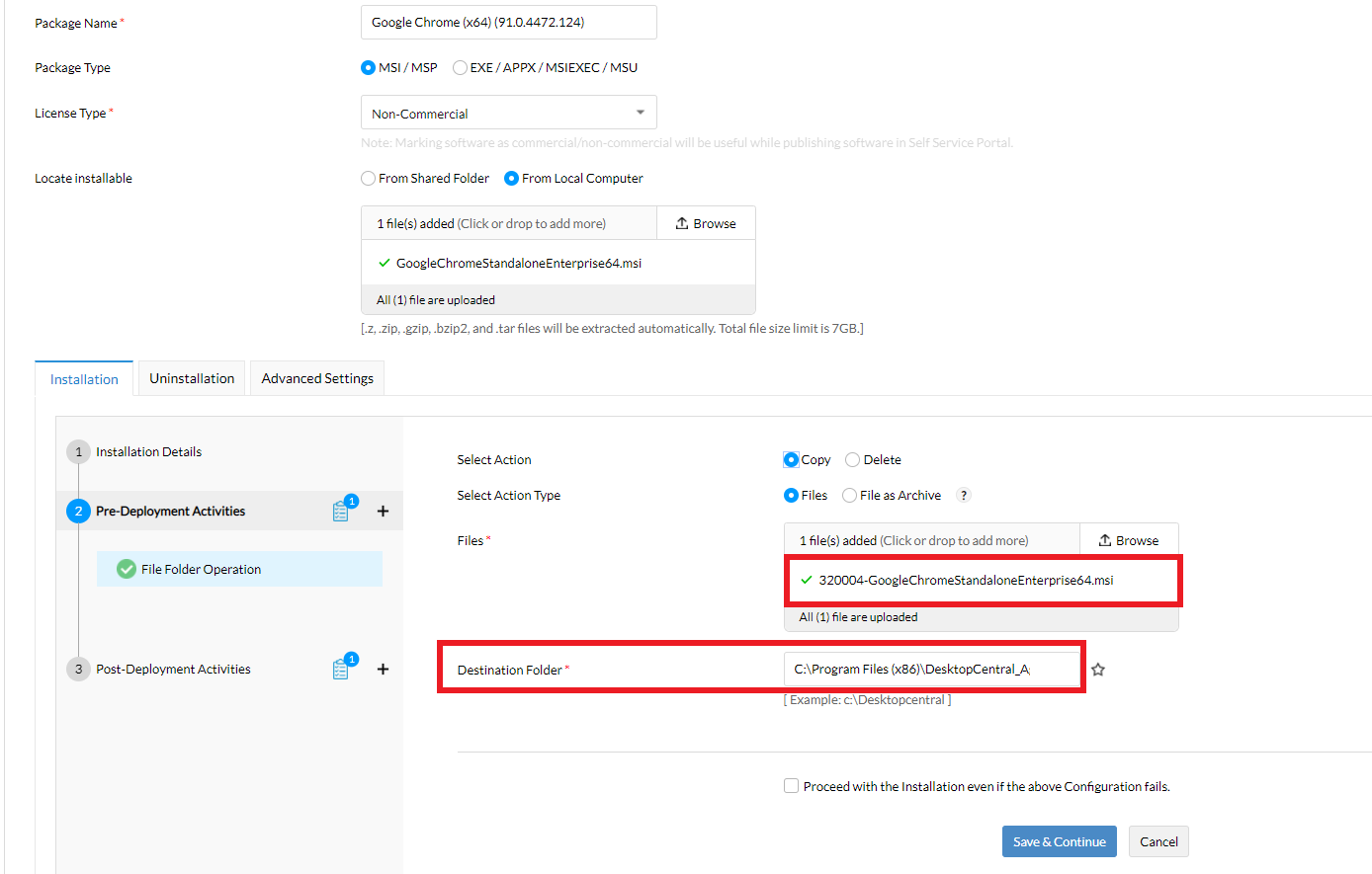Click the Save & Continue button
The image size is (1372, 874).
coord(1059,841)
